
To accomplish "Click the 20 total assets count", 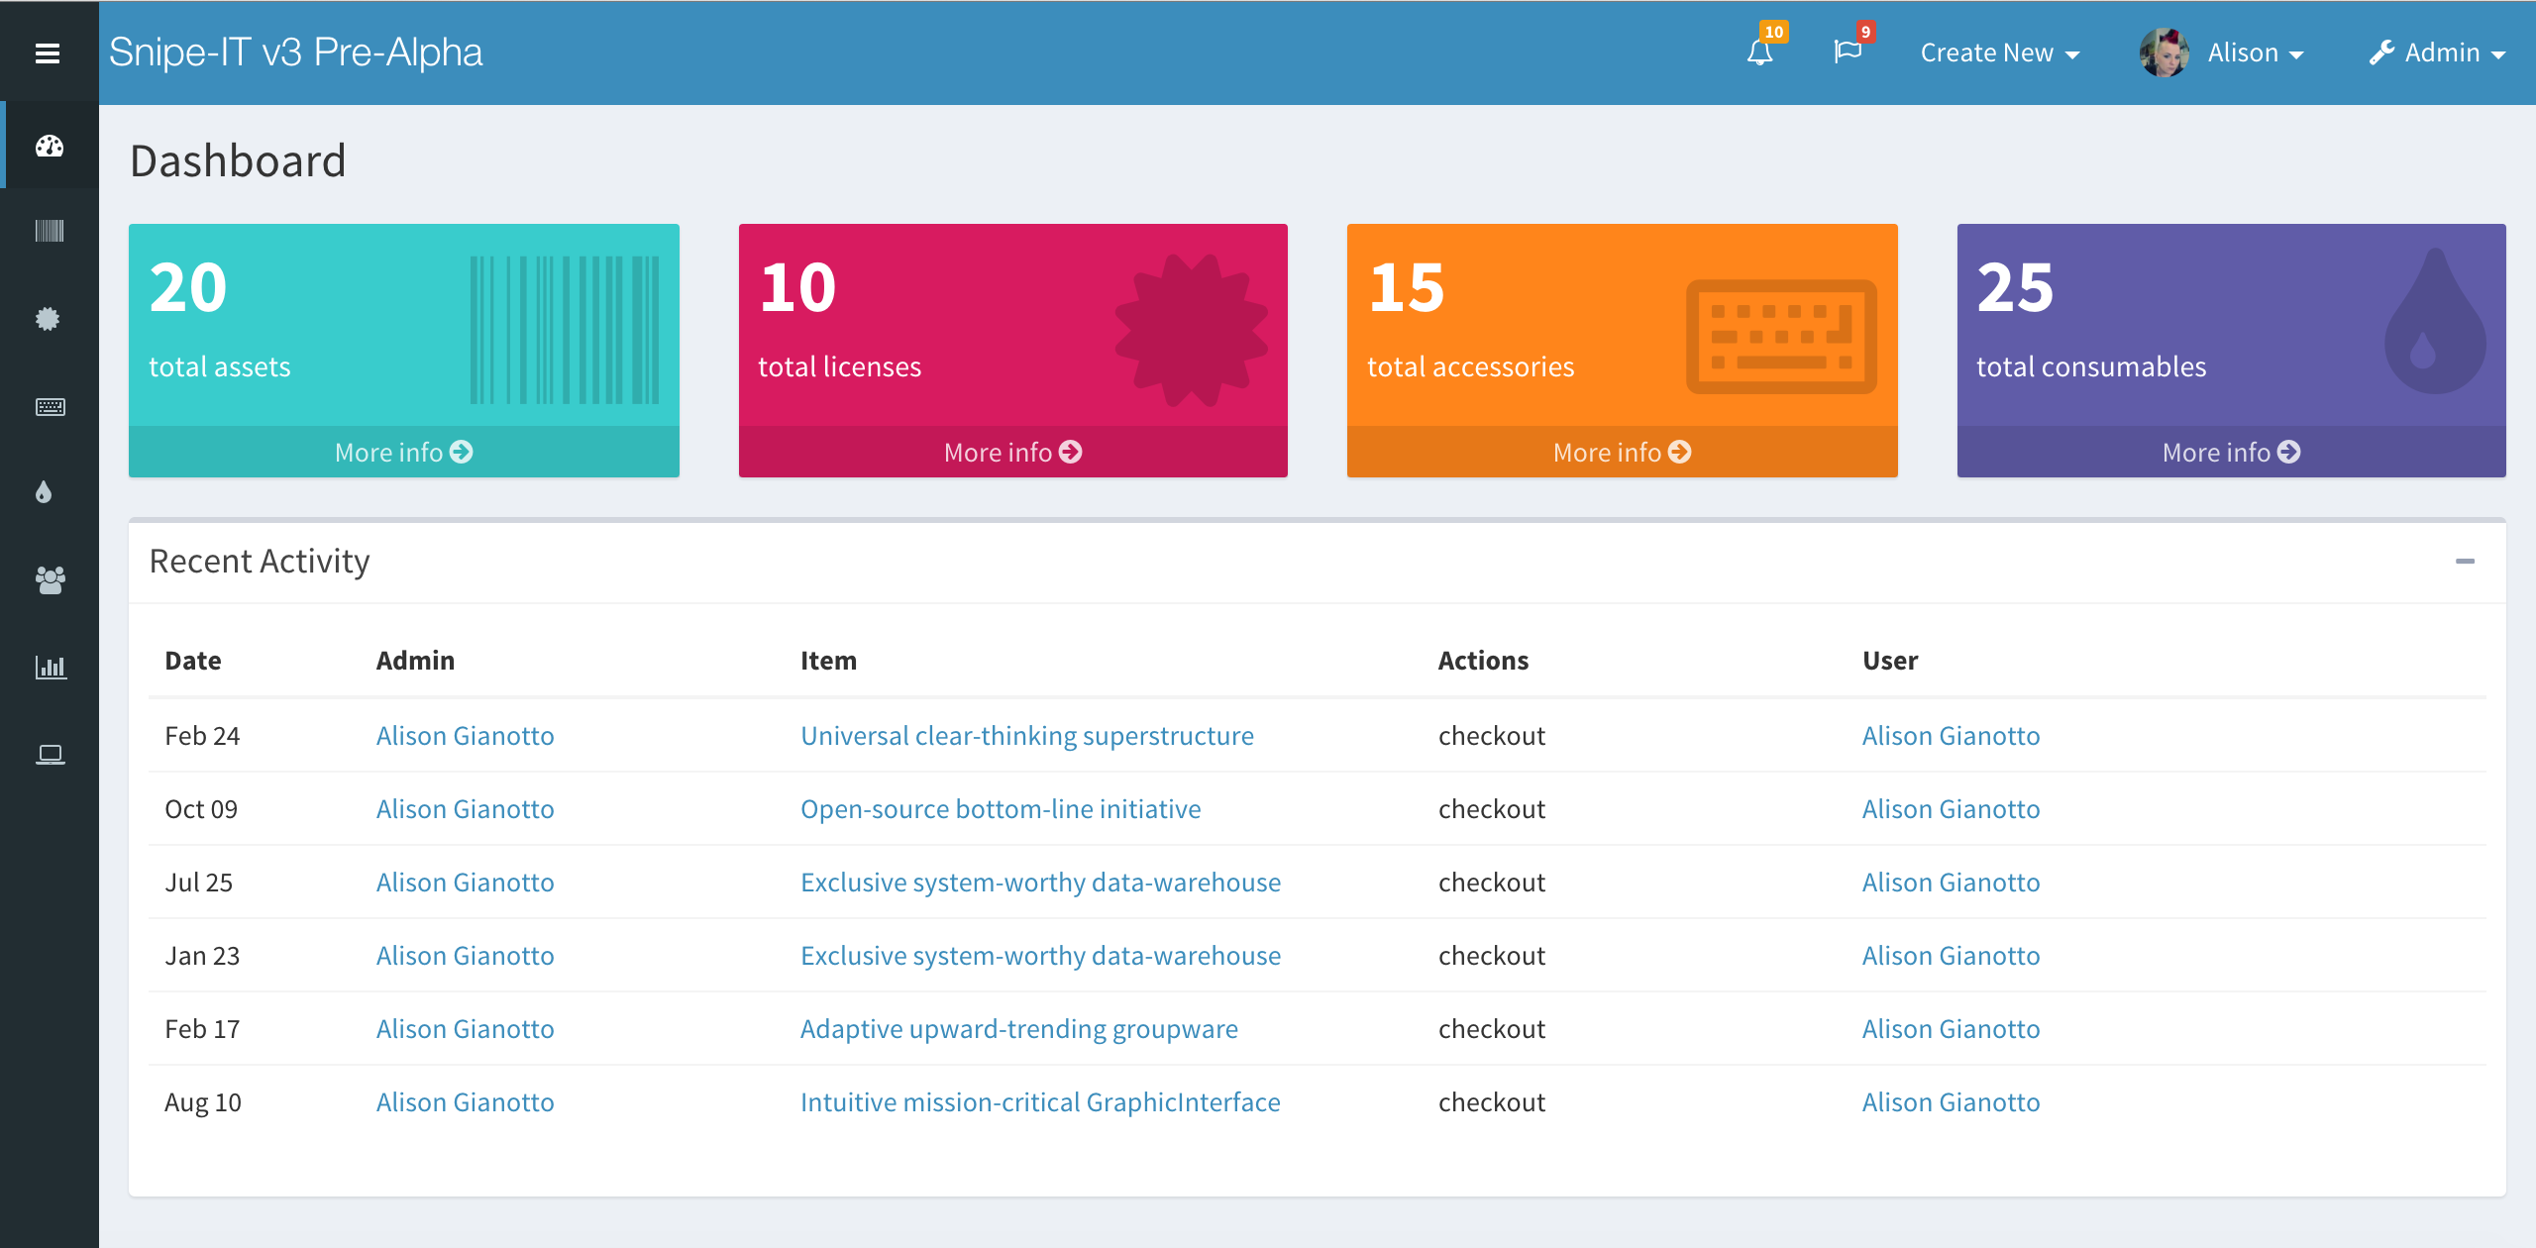I will [x=188, y=288].
